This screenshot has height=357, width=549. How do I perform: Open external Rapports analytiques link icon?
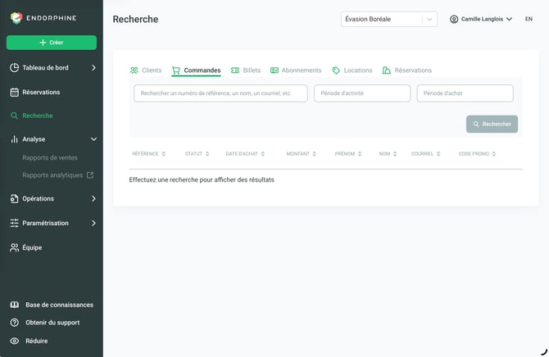90,174
